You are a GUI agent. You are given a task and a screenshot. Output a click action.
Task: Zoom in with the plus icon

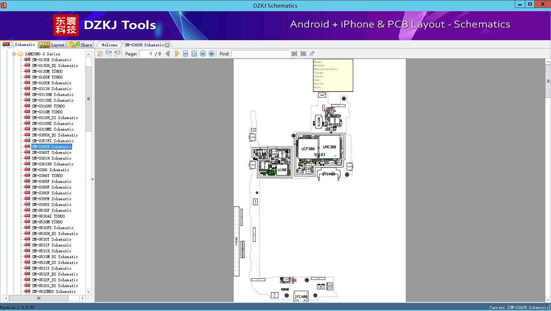click(212, 54)
